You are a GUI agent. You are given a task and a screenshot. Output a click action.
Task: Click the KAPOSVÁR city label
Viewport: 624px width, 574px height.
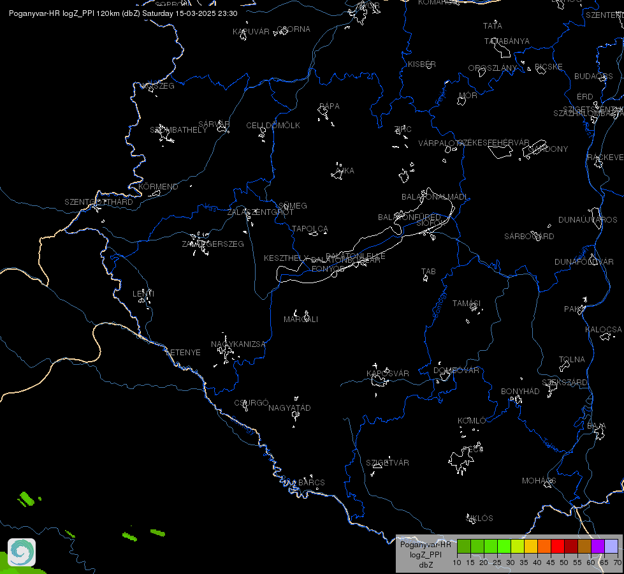click(x=388, y=373)
